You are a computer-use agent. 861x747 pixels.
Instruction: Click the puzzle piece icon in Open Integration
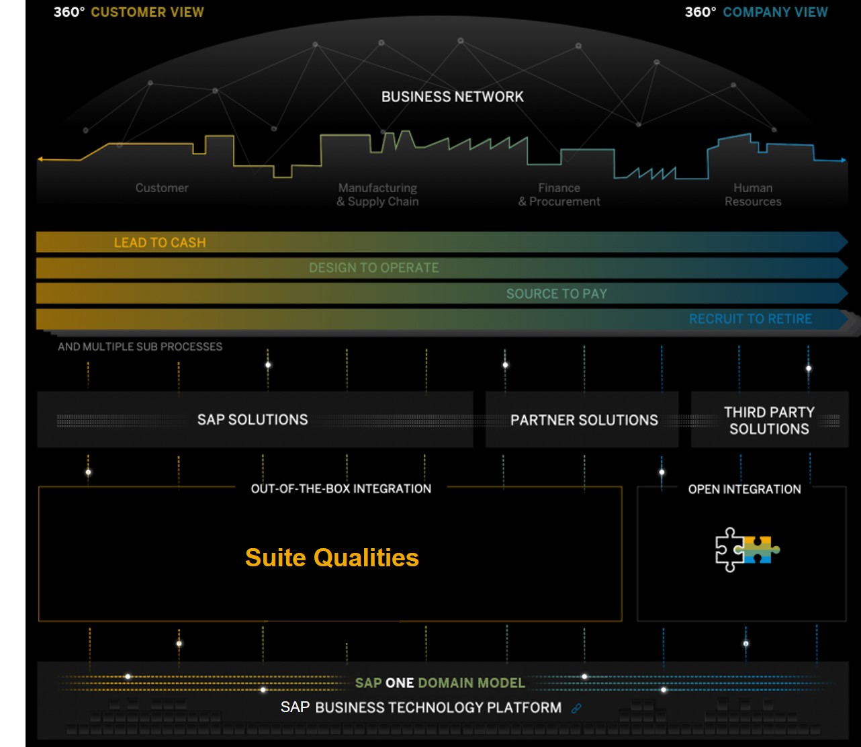click(747, 550)
